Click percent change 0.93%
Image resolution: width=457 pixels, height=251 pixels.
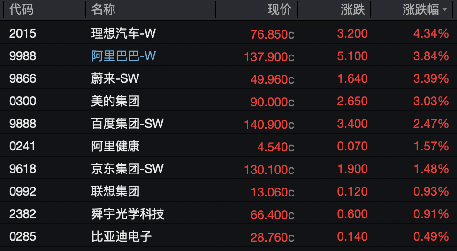click(431, 191)
